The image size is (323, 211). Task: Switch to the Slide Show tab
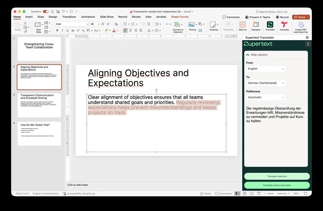coord(107,17)
